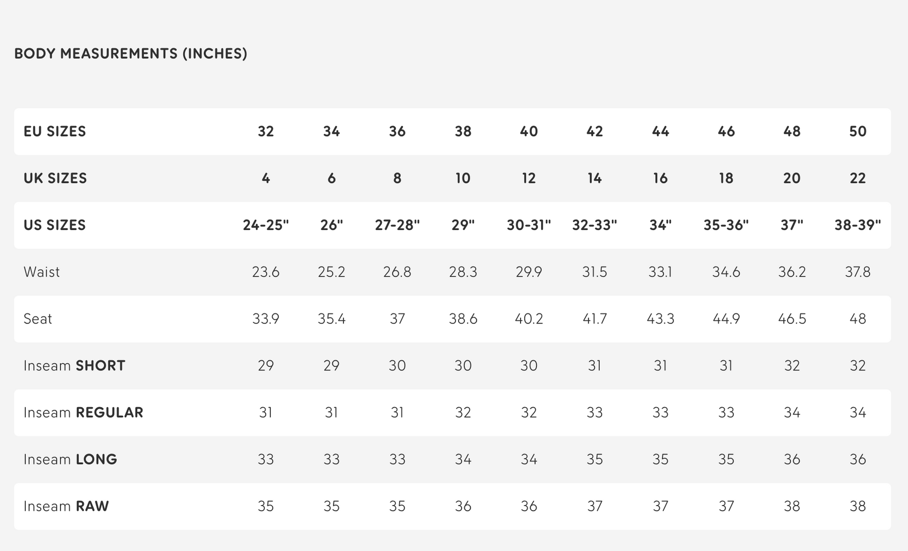
Task: Click the UK Sizes row label
Action: coord(55,178)
